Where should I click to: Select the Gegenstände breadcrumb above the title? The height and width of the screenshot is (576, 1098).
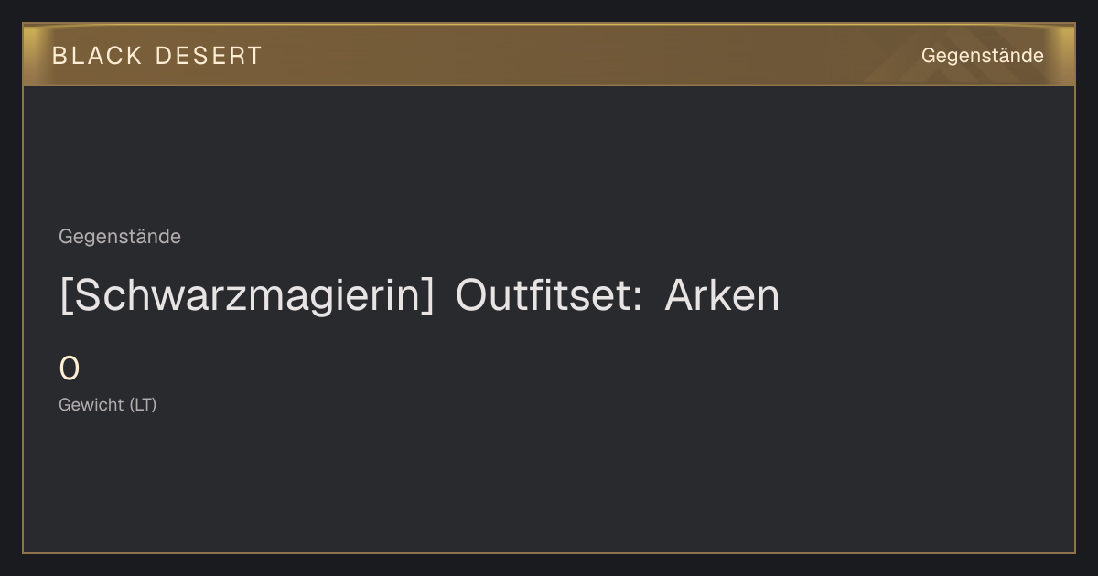coord(120,237)
